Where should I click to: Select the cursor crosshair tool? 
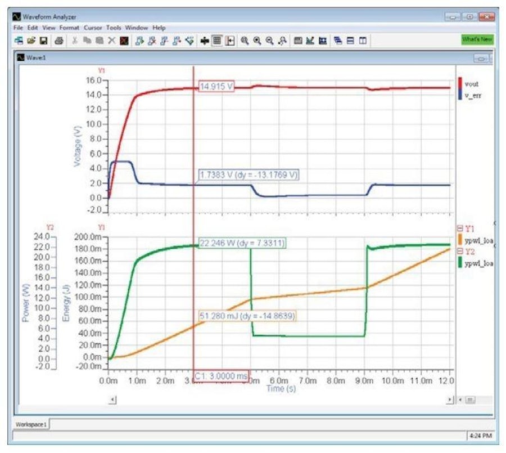(x=205, y=39)
